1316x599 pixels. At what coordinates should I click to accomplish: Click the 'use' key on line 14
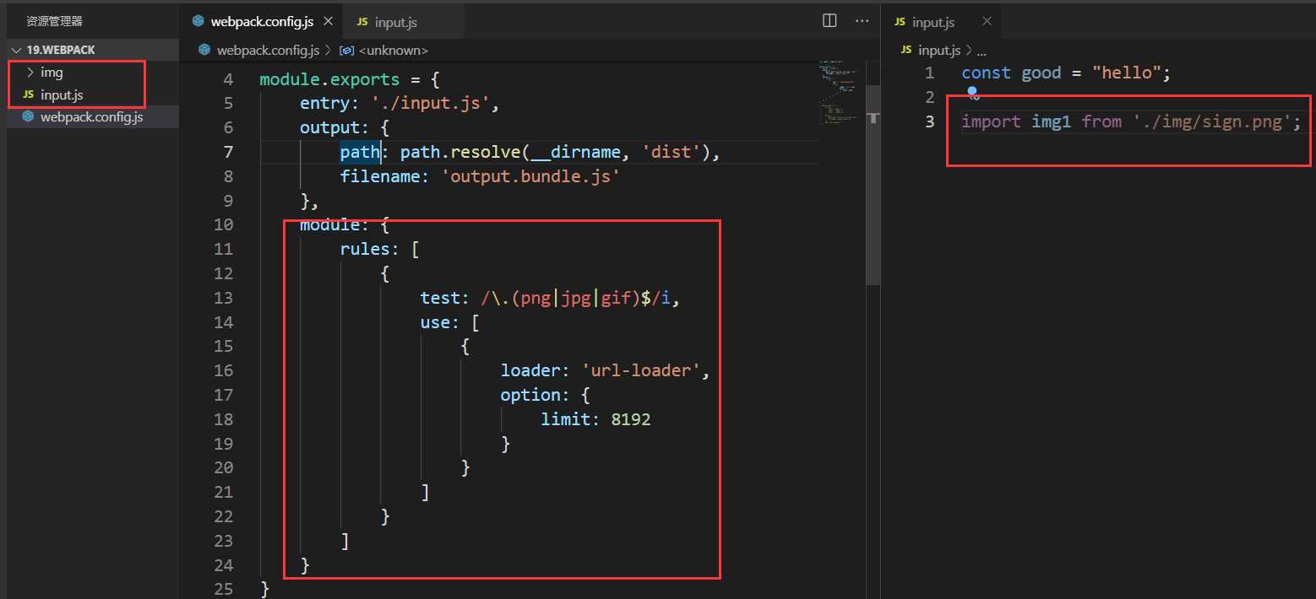pyautogui.click(x=435, y=322)
